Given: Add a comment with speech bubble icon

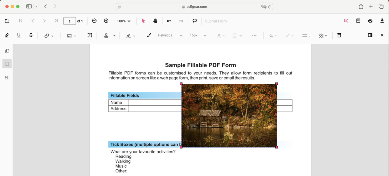Looking at the screenshot, I should (195, 21).
